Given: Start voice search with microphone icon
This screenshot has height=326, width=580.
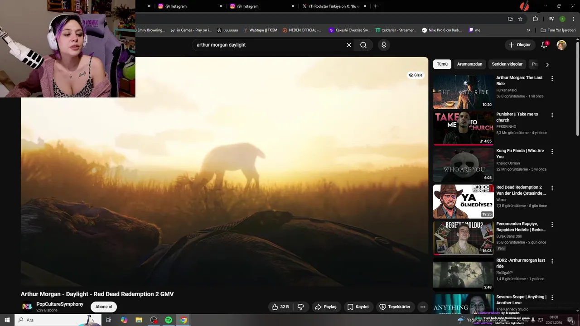Looking at the screenshot, I should point(384,45).
